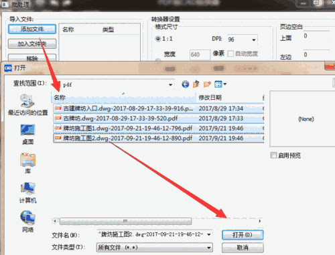Screen dimensions: 335x255
Task: Click the 左边 (left) margin field
Action: tap(316, 55)
